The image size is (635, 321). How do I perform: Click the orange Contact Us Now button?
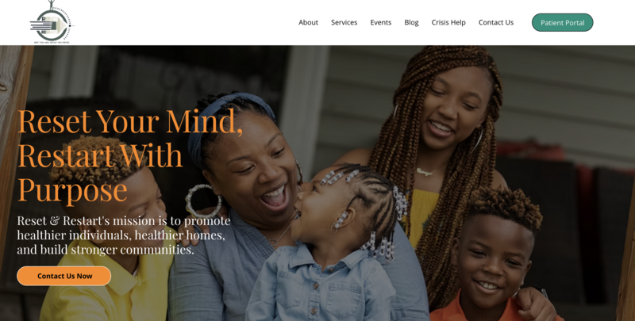click(64, 276)
